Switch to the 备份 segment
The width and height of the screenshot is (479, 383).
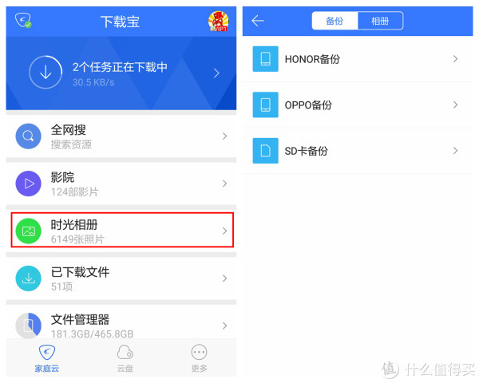pos(335,21)
